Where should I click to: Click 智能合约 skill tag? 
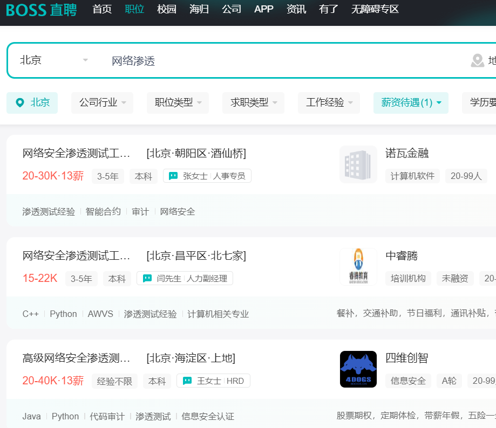[x=103, y=212]
